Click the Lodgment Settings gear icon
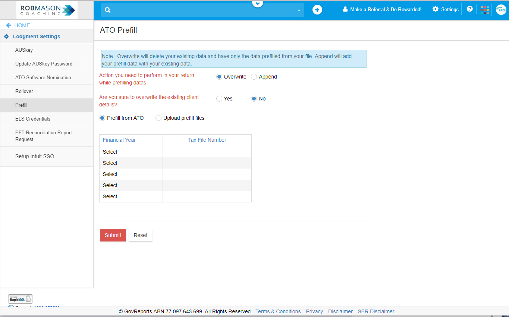509x317 pixels. pyautogui.click(x=6, y=36)
